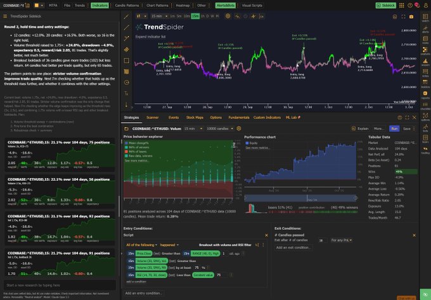
Task: Take a chart snapshot with camera icon
Action: [x=411, y=16]
